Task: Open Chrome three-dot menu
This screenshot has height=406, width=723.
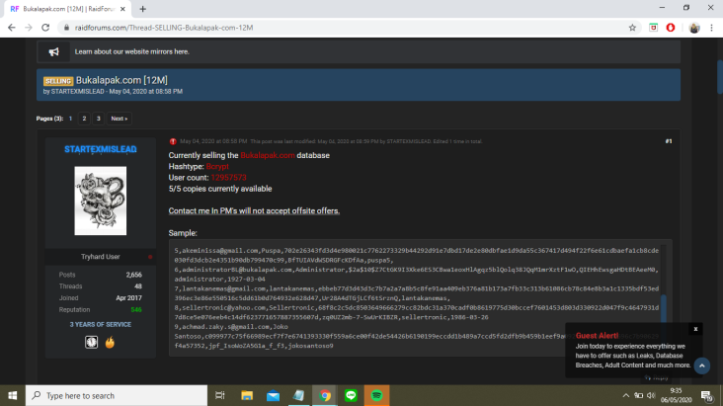Action: (711, 28)
